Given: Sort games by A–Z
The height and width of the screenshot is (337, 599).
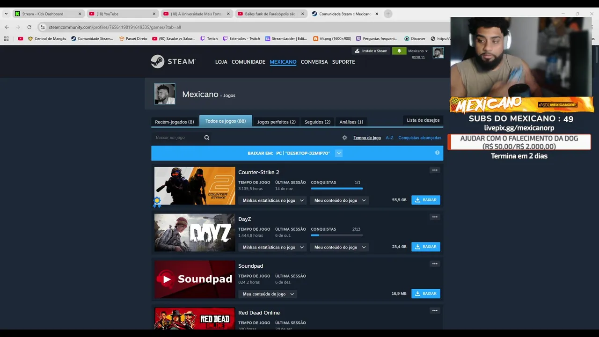Looking at the screenshot, I should click(x=389, y=138).
